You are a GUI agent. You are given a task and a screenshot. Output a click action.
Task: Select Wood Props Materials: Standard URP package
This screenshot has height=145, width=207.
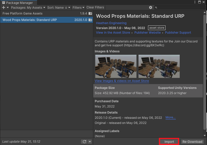coord(46,20)
